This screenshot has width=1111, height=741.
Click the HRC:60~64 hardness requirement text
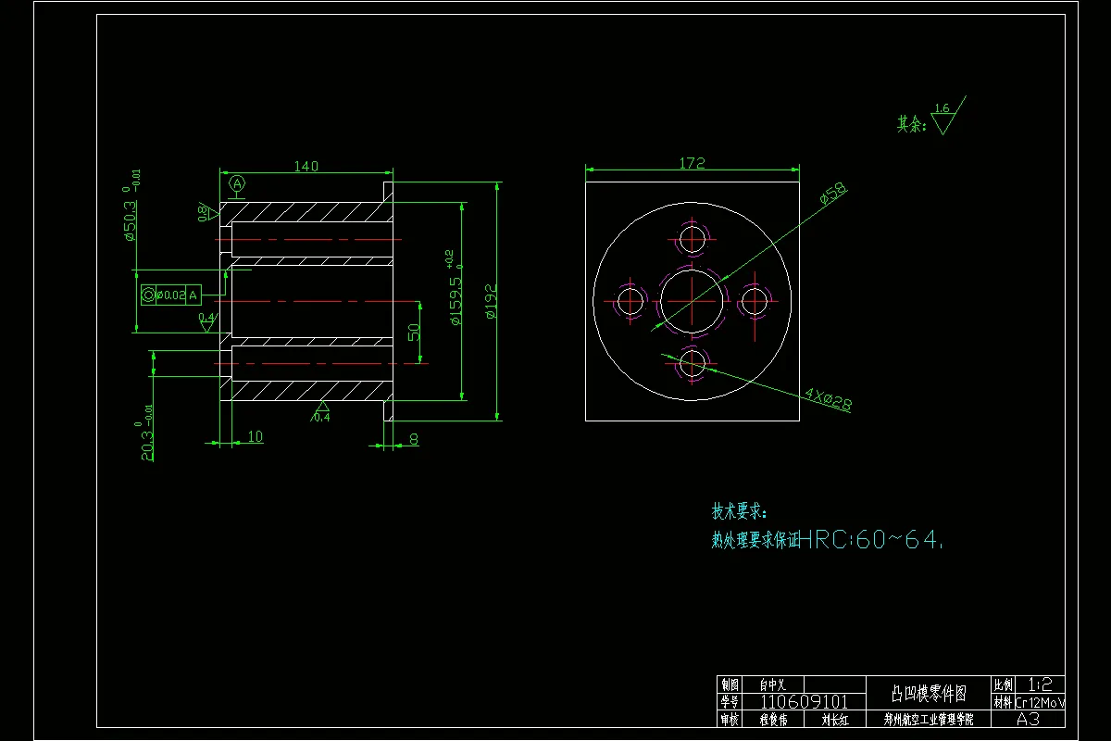pos(871,539)
